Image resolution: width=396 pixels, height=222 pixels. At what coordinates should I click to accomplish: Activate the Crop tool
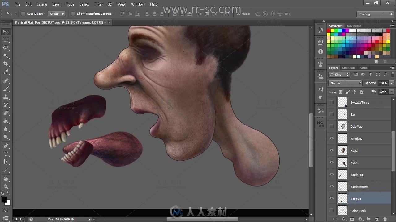click(x=6, y=64)
